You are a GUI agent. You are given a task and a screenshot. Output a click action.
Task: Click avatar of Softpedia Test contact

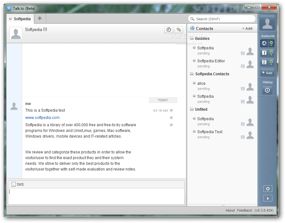(250, 135)
